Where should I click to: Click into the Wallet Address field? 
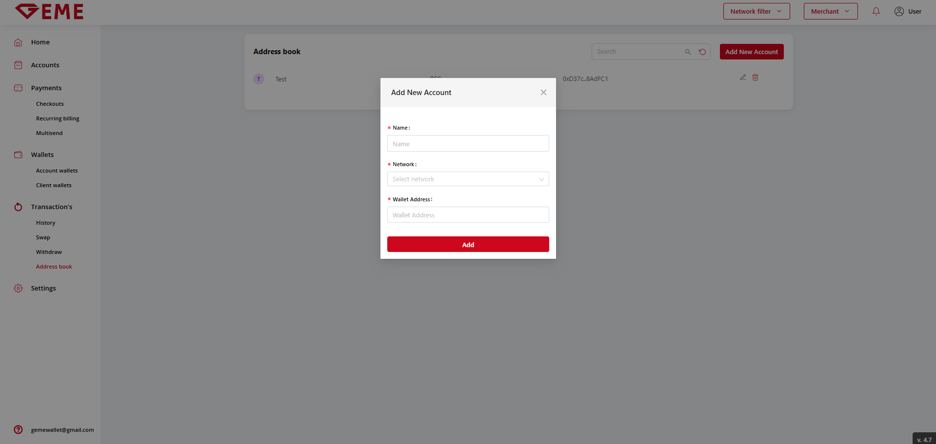point(468,215)
